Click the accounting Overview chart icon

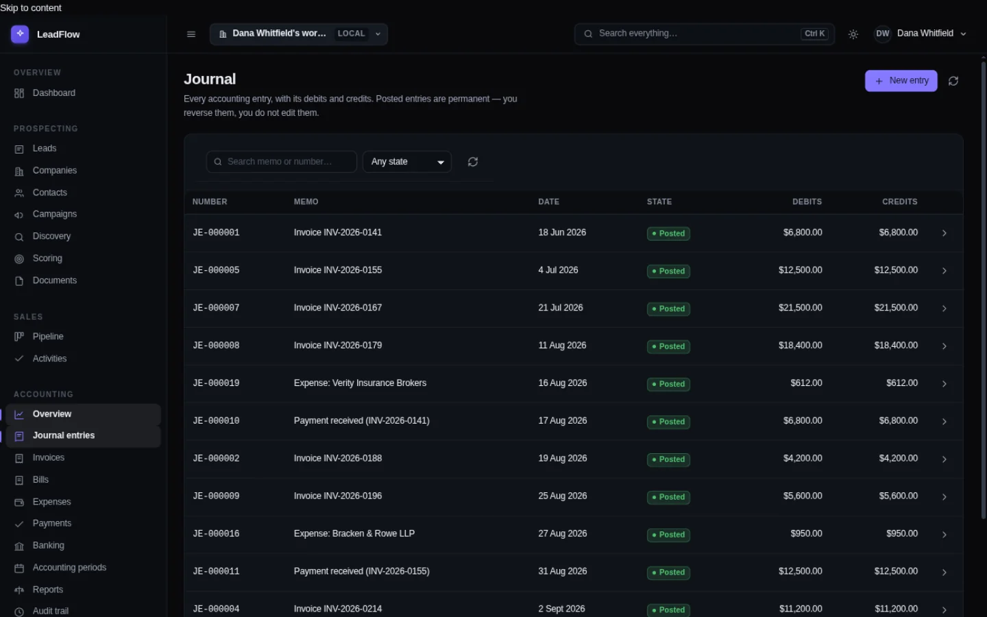point(19,414)
